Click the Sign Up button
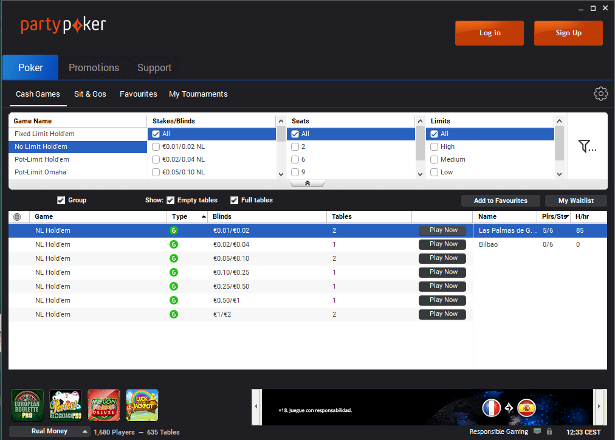615x440 pixels. click(568, 33)
